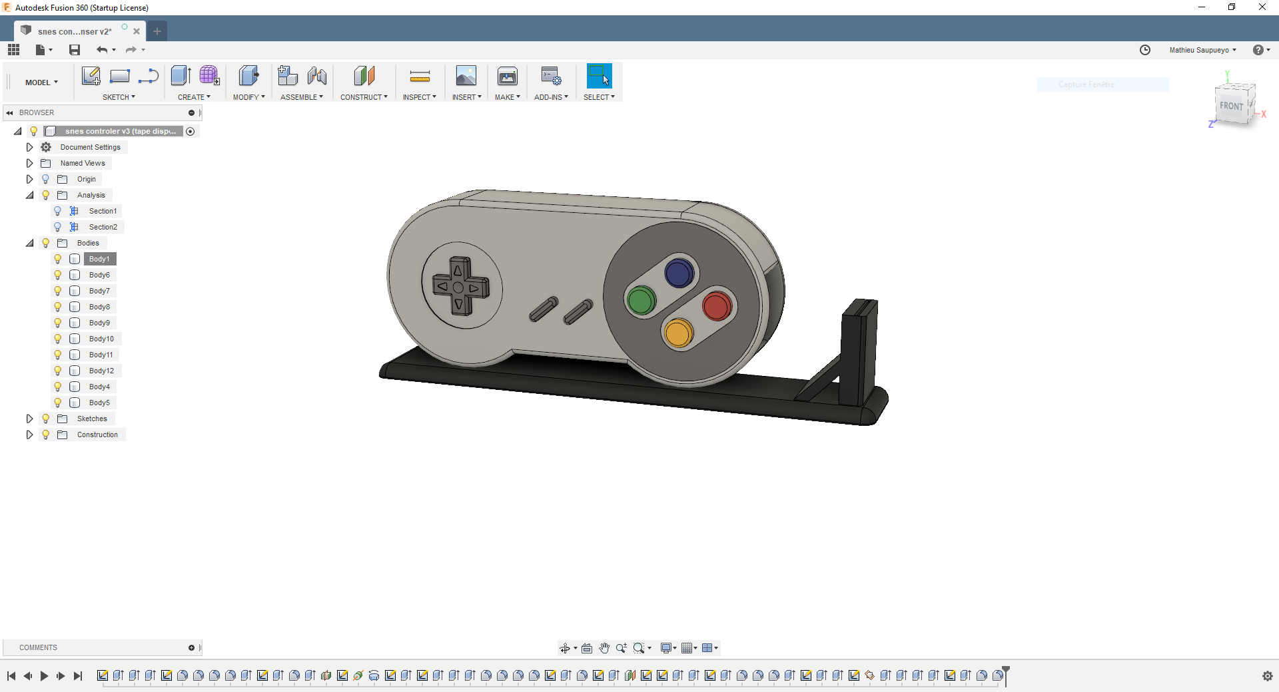
Task: Open the Display Settings monitor icon
Action: pyautogui.click(x=665, y=648)
